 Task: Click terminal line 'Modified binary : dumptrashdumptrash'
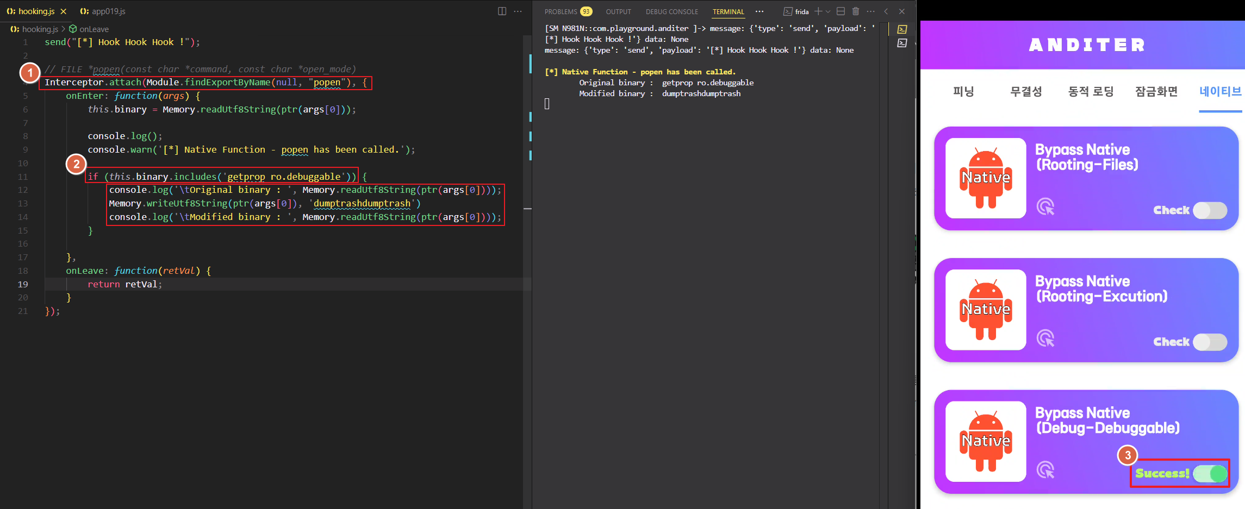[659, 93]
